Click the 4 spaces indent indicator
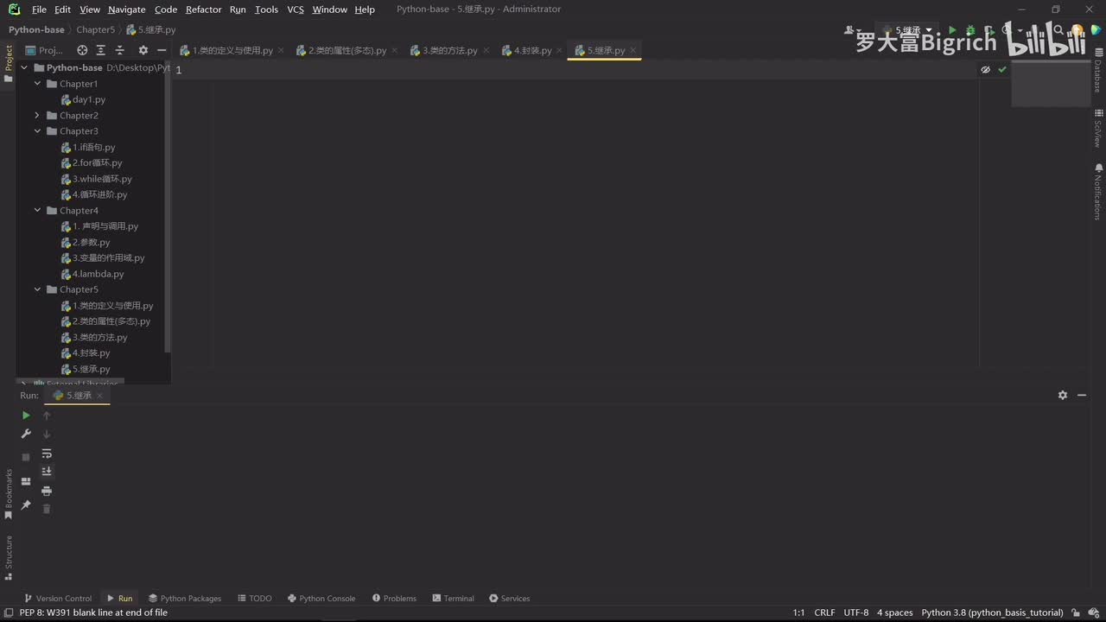This screenshot has height=622, width=1106. tap(895, 612)
